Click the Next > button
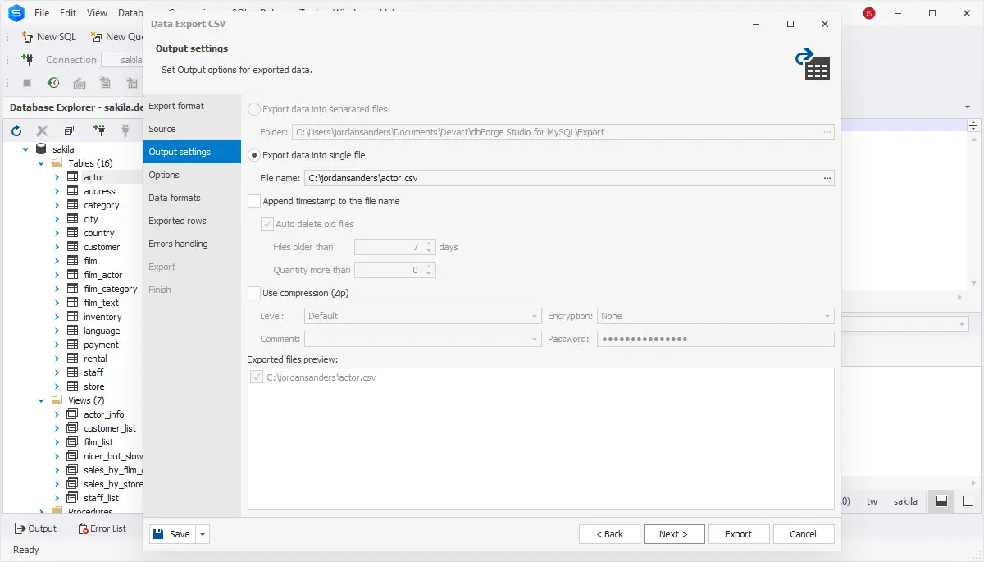Screen dimensions: 984x562 (x=673, y=534)
